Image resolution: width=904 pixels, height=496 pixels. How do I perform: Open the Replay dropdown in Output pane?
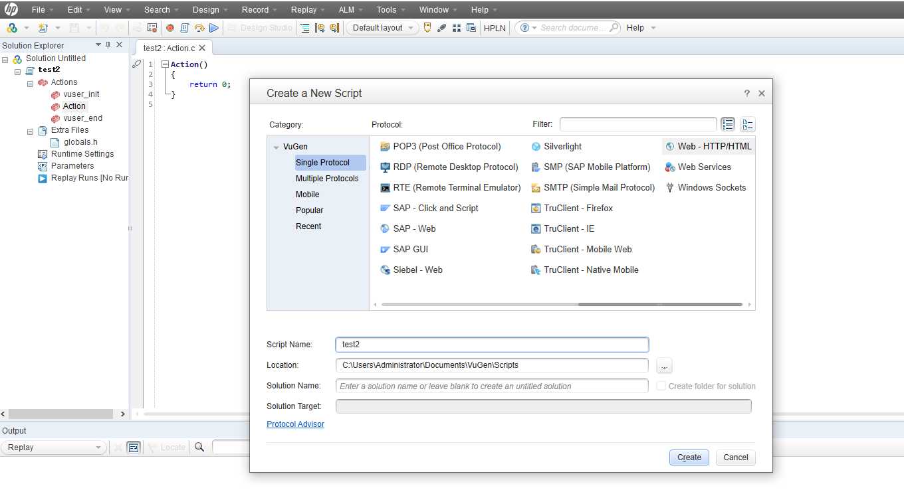click(x=54, y=448)
